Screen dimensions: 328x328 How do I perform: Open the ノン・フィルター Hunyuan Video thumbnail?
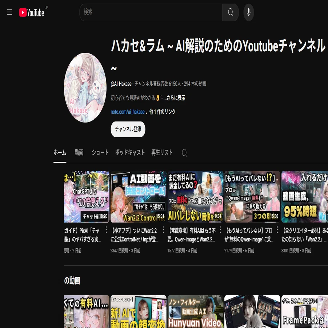pyautogui.click(x=195, y=312)
